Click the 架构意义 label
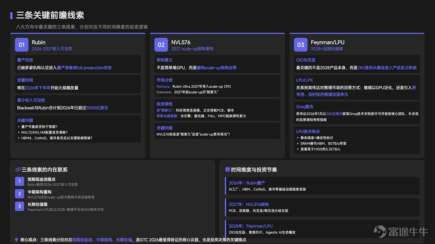Viewport: 435px width, 244px height. [x=164, y=60]
